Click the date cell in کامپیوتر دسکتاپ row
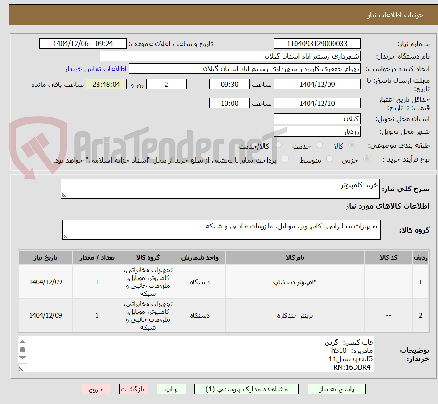The height and width of the screenshot is (404, 438). [45, 282]
